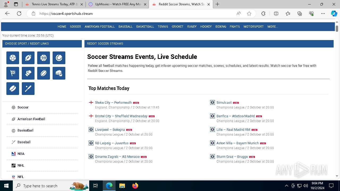Select the rugby ball sport tile
This screenshot has width=340, height=191.
click(x=44, y=73)
